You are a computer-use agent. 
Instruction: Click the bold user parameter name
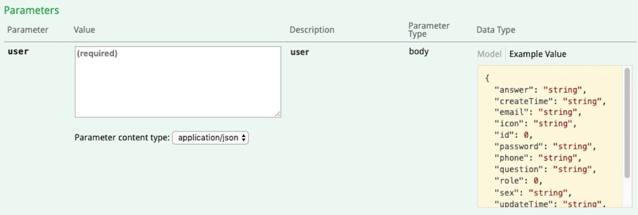pos(18,51)
